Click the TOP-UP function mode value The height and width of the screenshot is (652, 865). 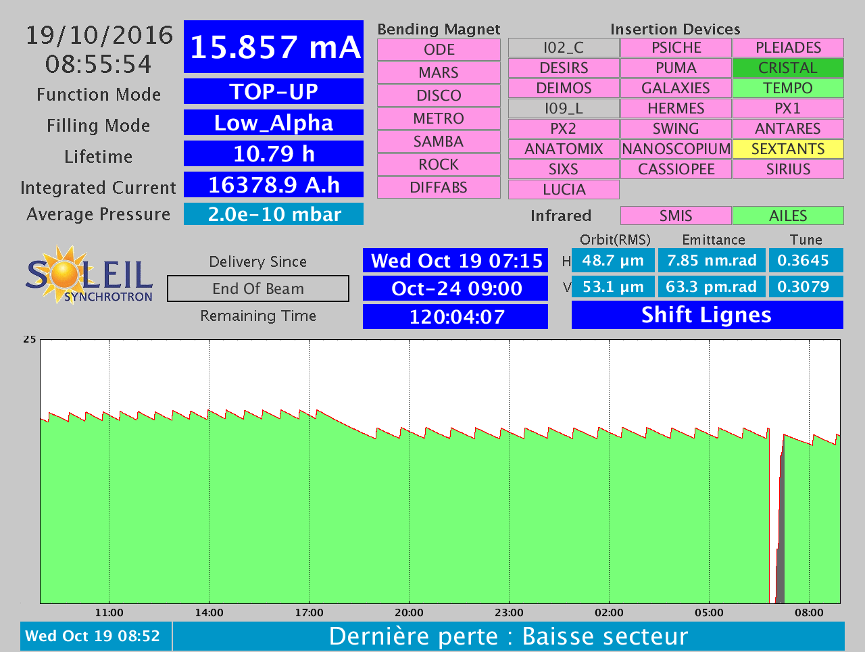pyautogui.click(x=274, y=91)
